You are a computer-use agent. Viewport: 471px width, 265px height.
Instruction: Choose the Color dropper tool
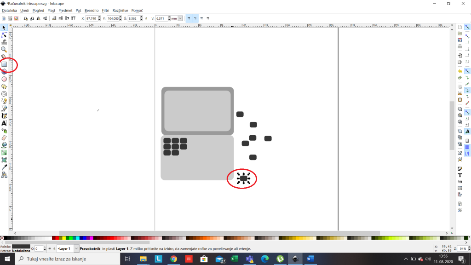(x=4, y=167)
